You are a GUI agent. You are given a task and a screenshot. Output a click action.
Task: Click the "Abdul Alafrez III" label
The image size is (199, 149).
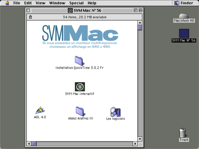pyautogui.click(x=81, y=118)
